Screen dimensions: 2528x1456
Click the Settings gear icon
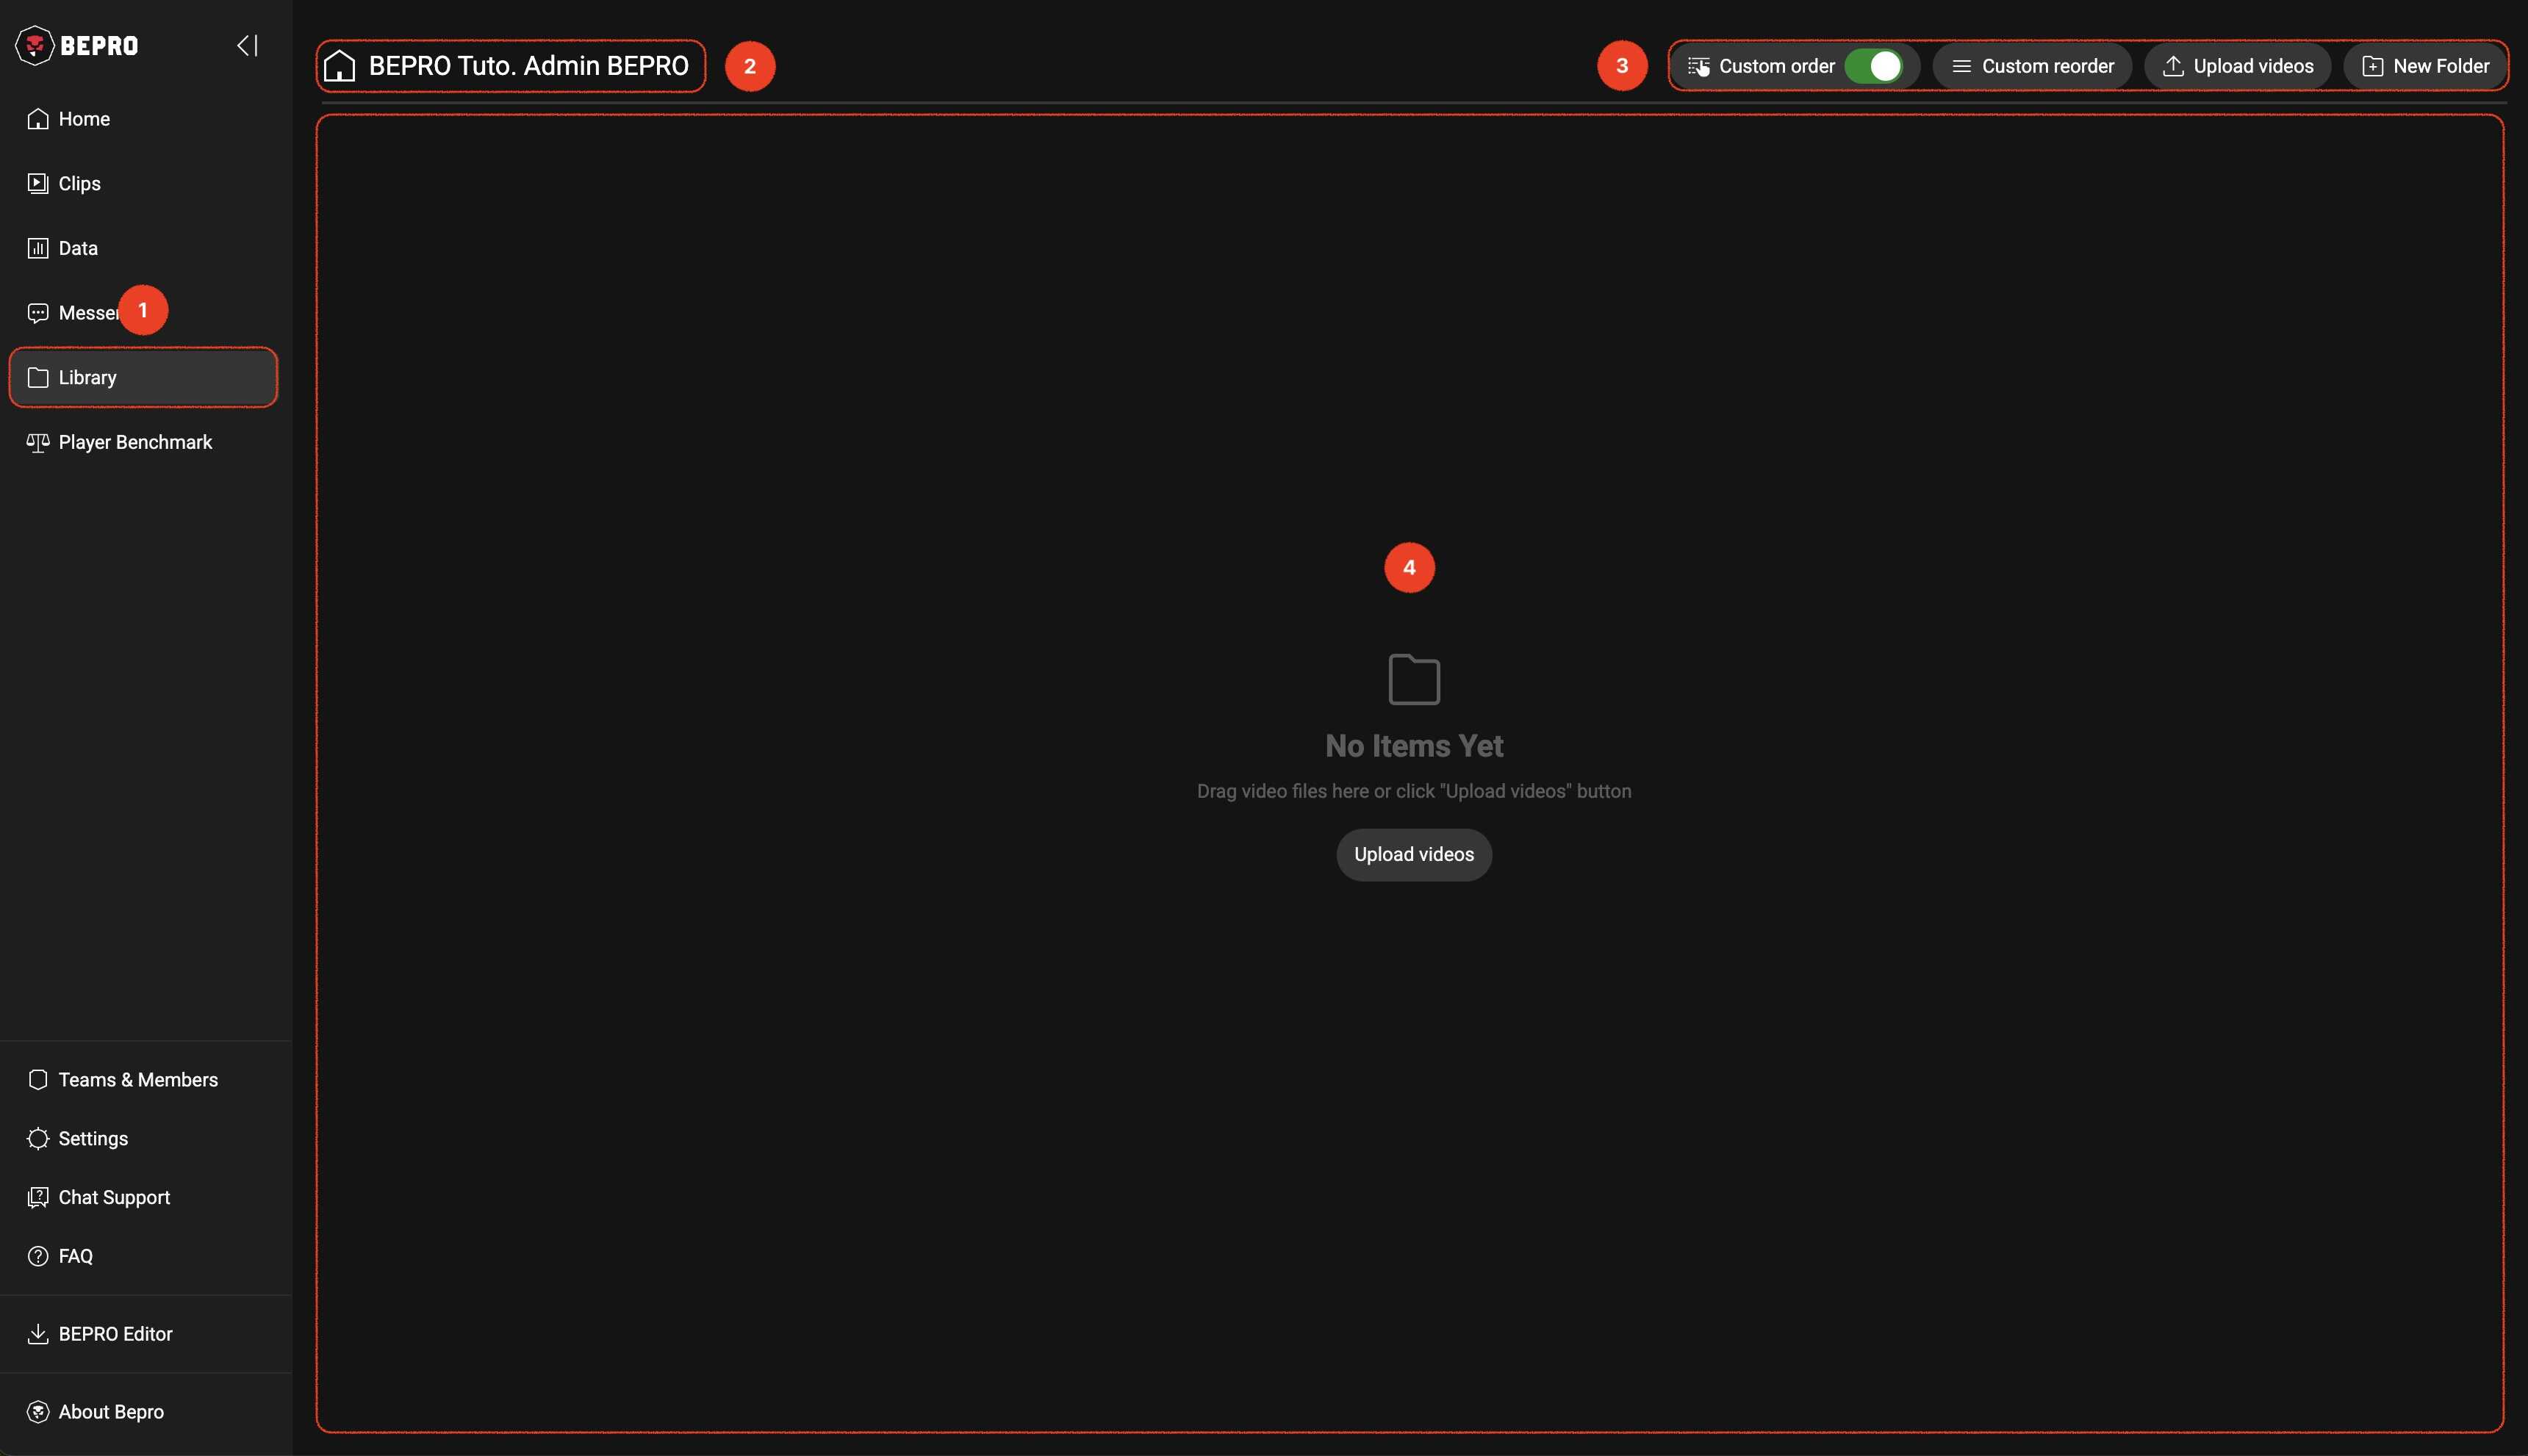click(38, 1139)
